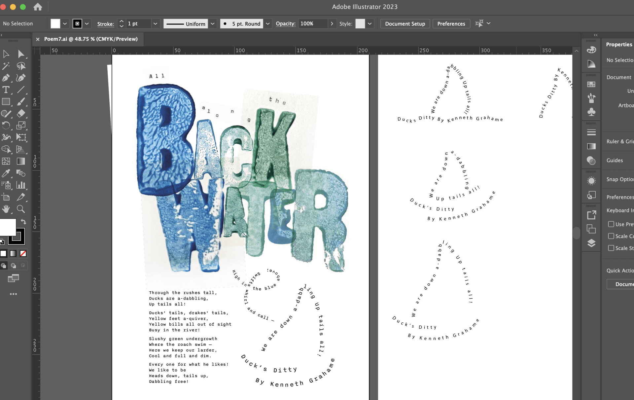Choose the Rectangle tool
634x400 pixels.
point(6,102)
